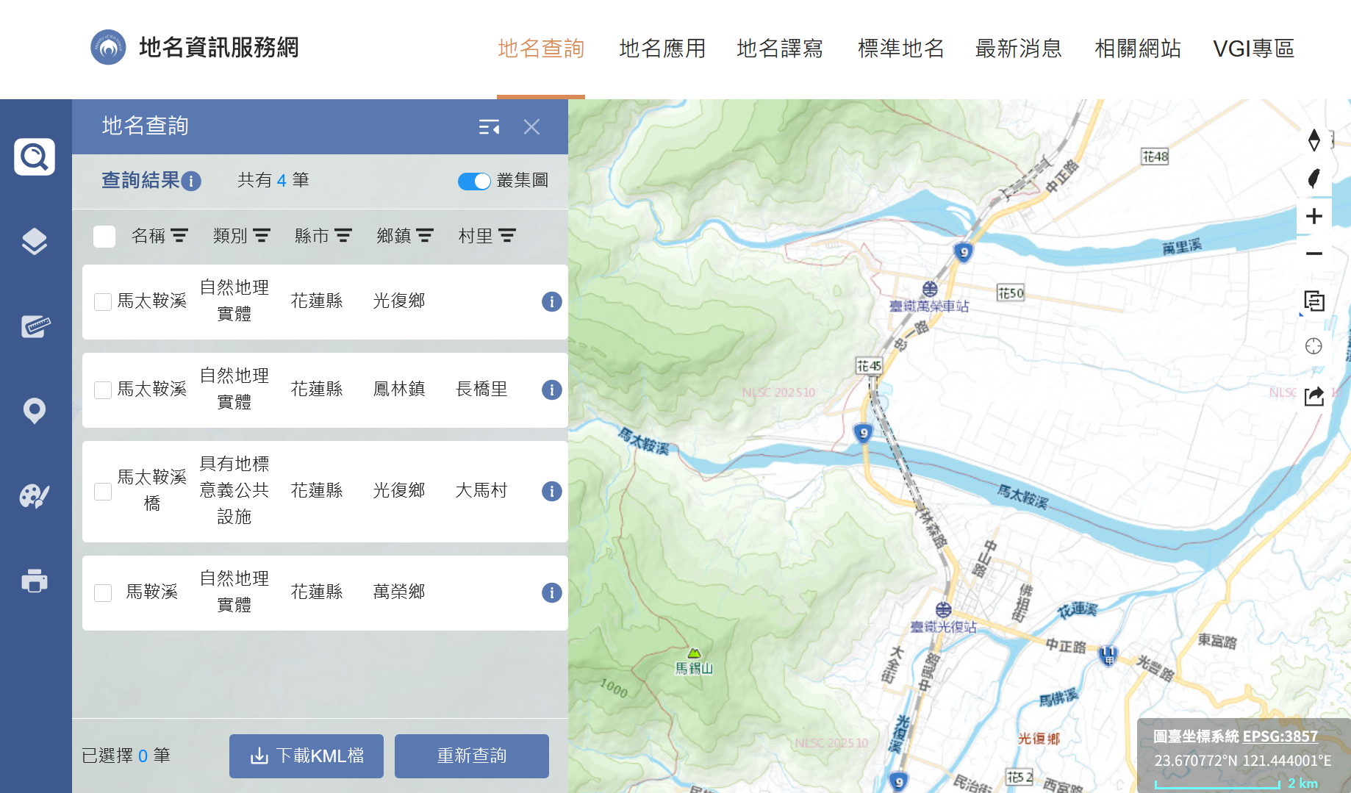
Task: Click the 重新查詢 button
Action: (472, 756)
